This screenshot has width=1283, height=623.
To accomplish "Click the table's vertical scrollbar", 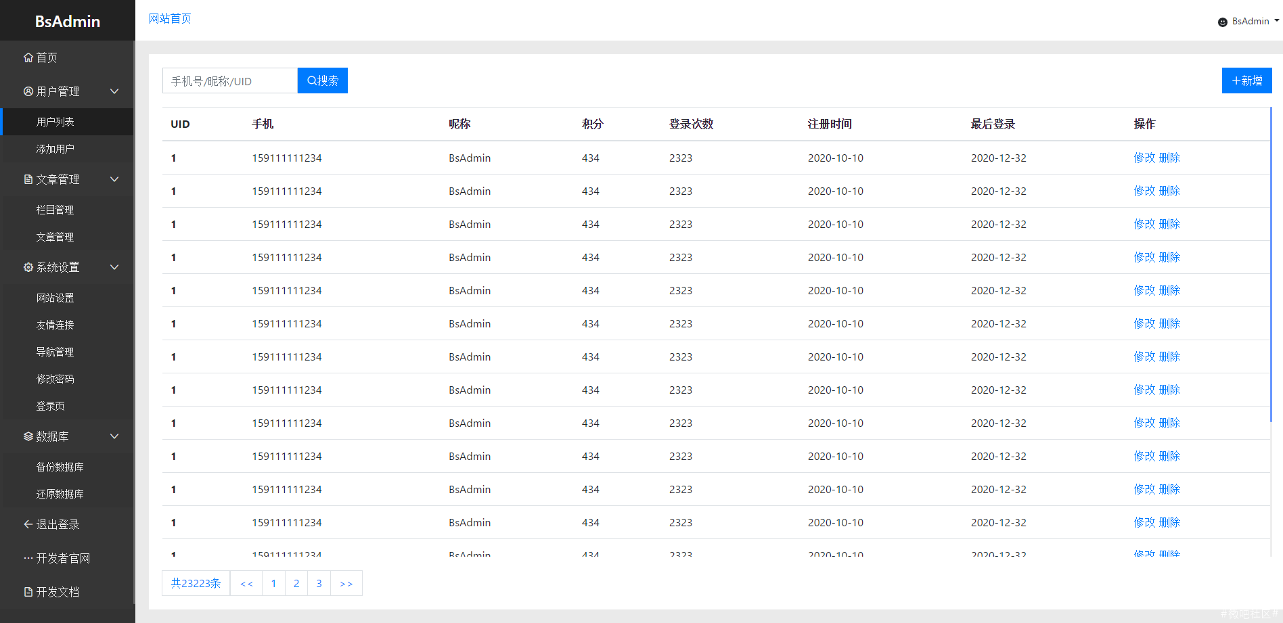I will coord(1271,264).
